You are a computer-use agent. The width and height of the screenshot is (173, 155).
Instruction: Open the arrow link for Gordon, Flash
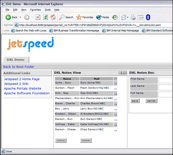pyautogui.click(x=115, y=89)
